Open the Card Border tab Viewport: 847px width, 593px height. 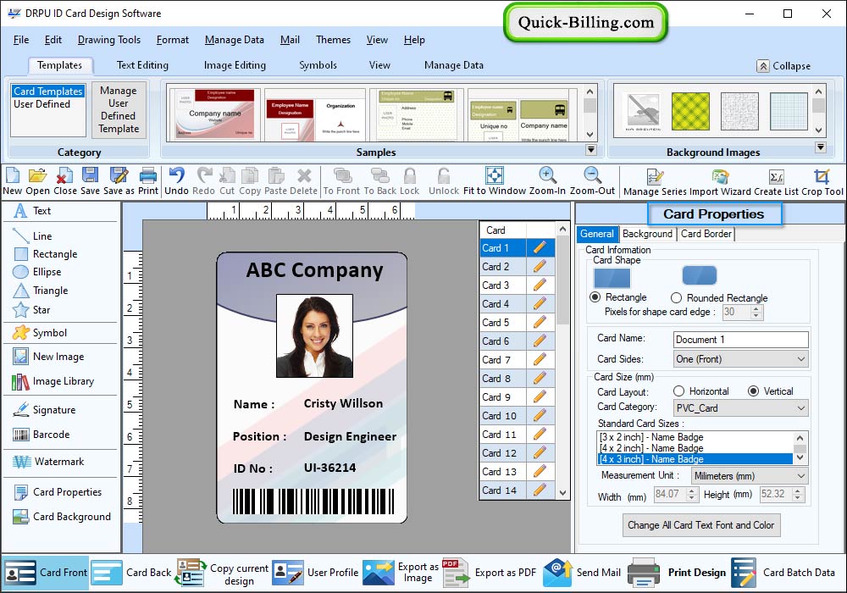[706, 233]
